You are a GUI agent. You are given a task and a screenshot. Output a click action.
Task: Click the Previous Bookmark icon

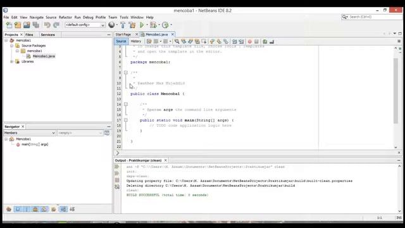click(213, 42)
